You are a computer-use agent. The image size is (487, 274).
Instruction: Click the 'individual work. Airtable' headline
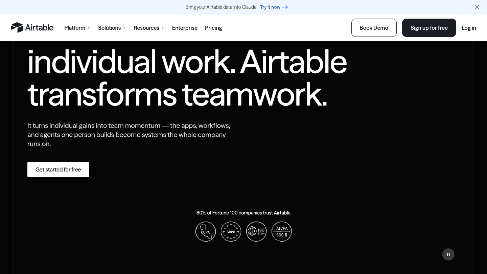coord(187,62)
